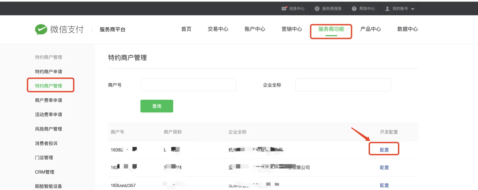
Task: Select 消费者投诉 in the sidebar
Action: [46, 143]
